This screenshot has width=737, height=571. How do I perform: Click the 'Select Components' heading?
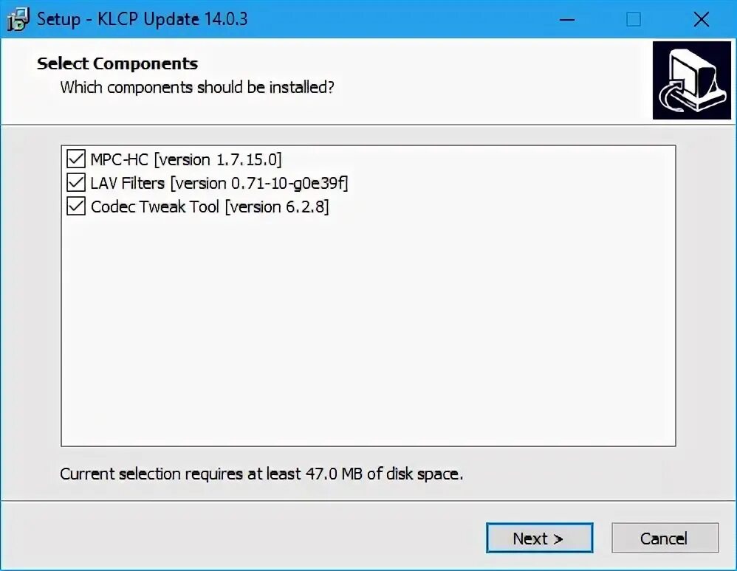(x=117, y=63)
